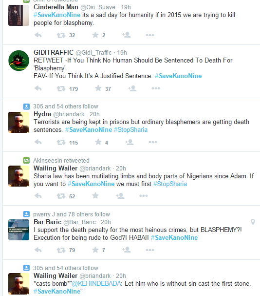Favorite Wailing Wailer's Sharia law tweet

click(95, 195)
